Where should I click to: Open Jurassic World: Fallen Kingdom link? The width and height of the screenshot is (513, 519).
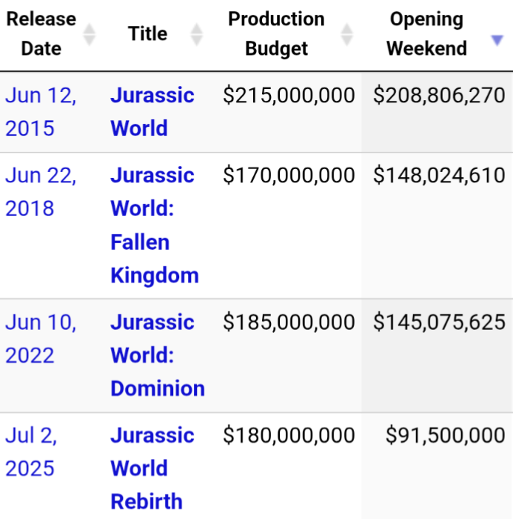pyautogui.click(x=155, y=225)
